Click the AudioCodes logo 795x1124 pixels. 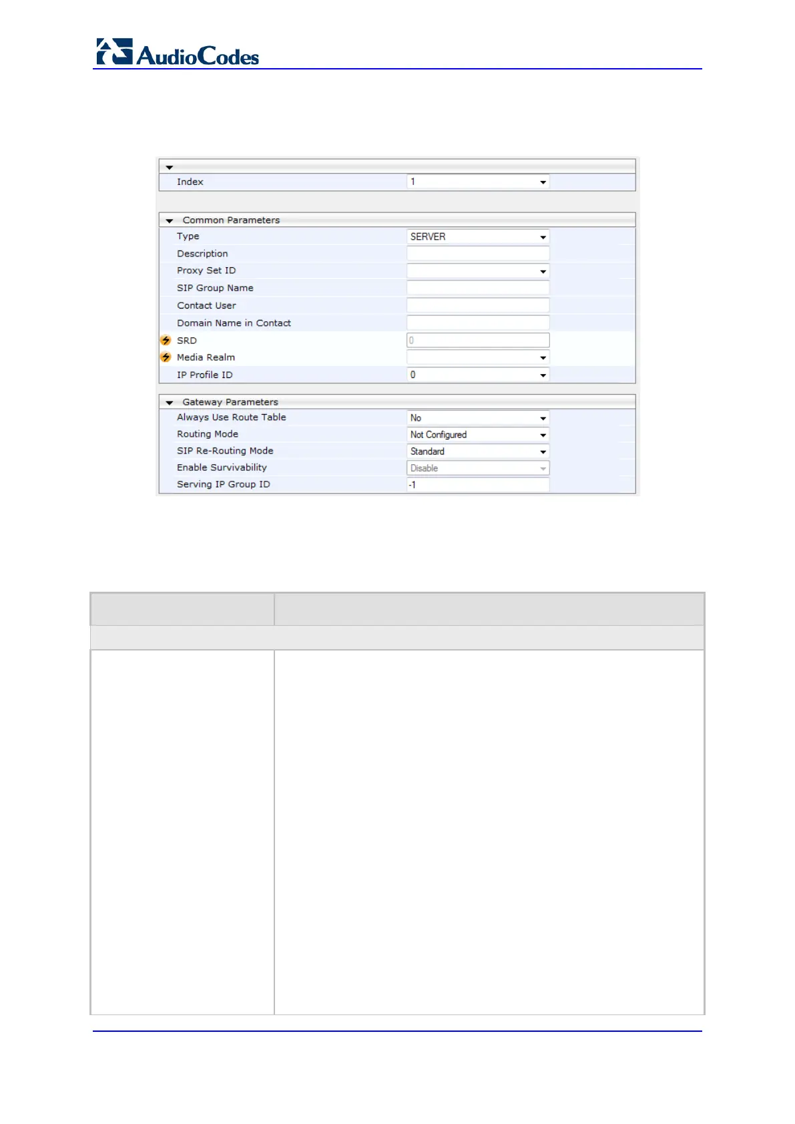178,52
